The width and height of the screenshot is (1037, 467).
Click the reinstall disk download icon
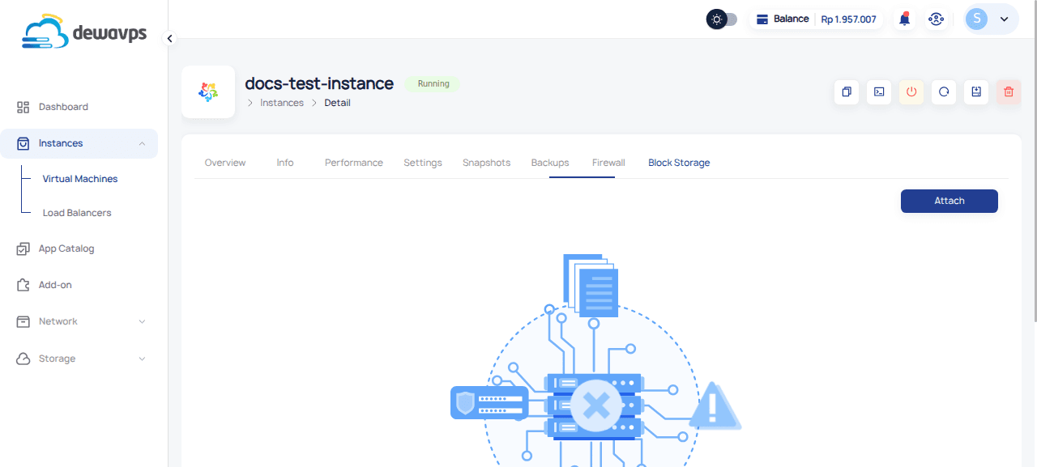976,92
